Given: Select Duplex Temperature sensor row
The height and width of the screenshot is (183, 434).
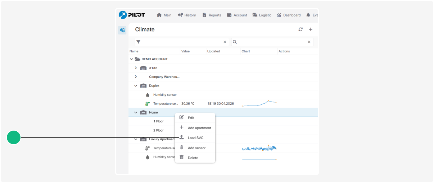Looking at the screenshot, I should 223,104.
